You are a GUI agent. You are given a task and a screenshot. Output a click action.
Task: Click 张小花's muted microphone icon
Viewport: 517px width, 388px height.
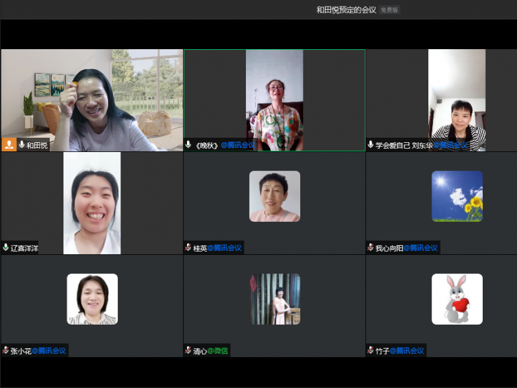(6, 350)
